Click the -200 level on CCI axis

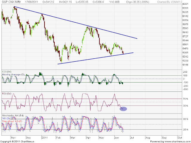point(185,86)
